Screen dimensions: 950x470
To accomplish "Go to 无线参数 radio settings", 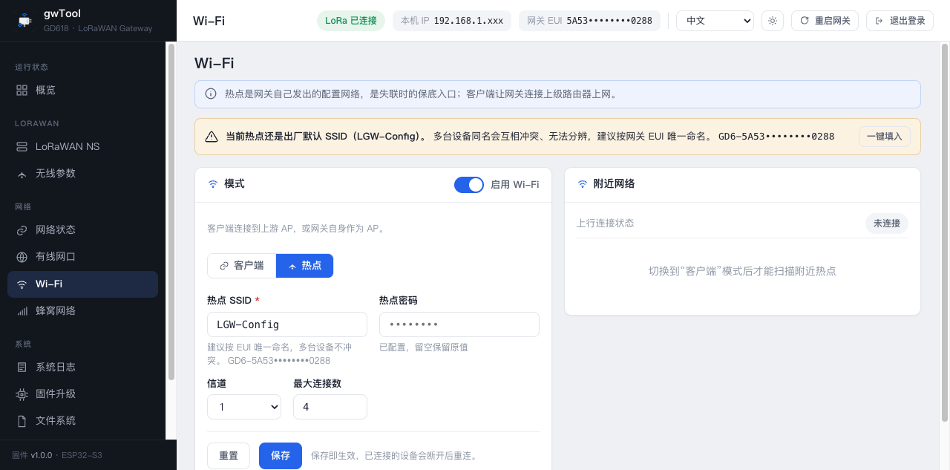I will [82, 173].
